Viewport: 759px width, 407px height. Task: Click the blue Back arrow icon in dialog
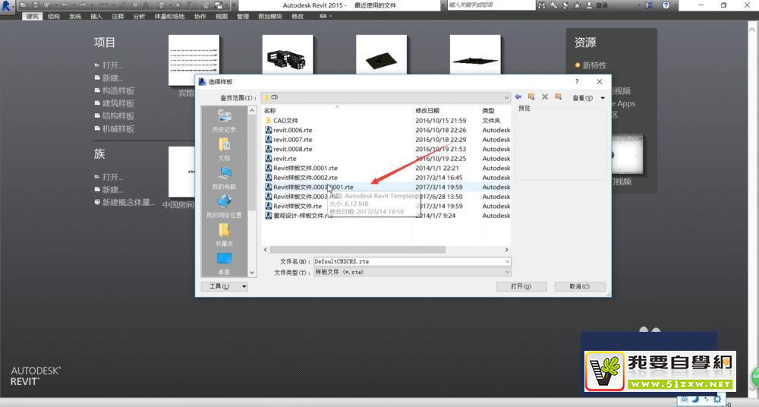[x=518, y=97]
